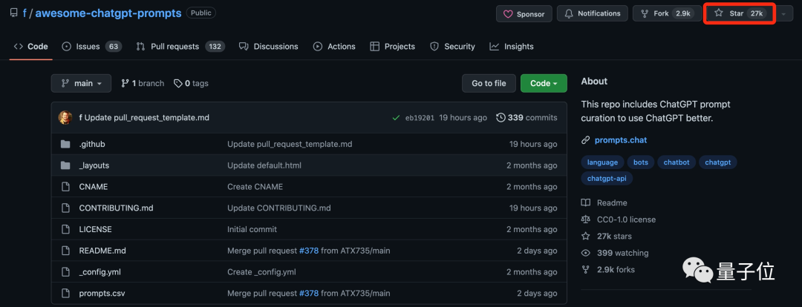Open the 339 commits history link

pyautogui.click(x=526, y=117)
